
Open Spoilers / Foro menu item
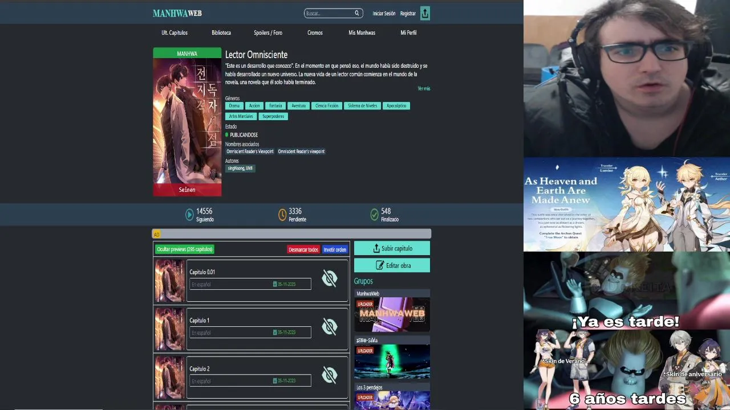[268, 32]
